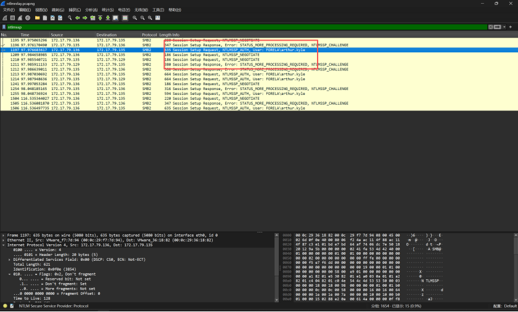Open the 分析(A) menu
This screenshot has height=312, width=518.
[x=91, y=10]
